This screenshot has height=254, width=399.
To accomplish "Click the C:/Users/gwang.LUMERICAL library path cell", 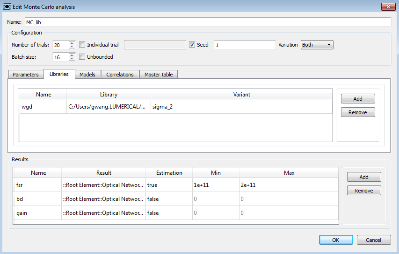I will pos(109,106).
